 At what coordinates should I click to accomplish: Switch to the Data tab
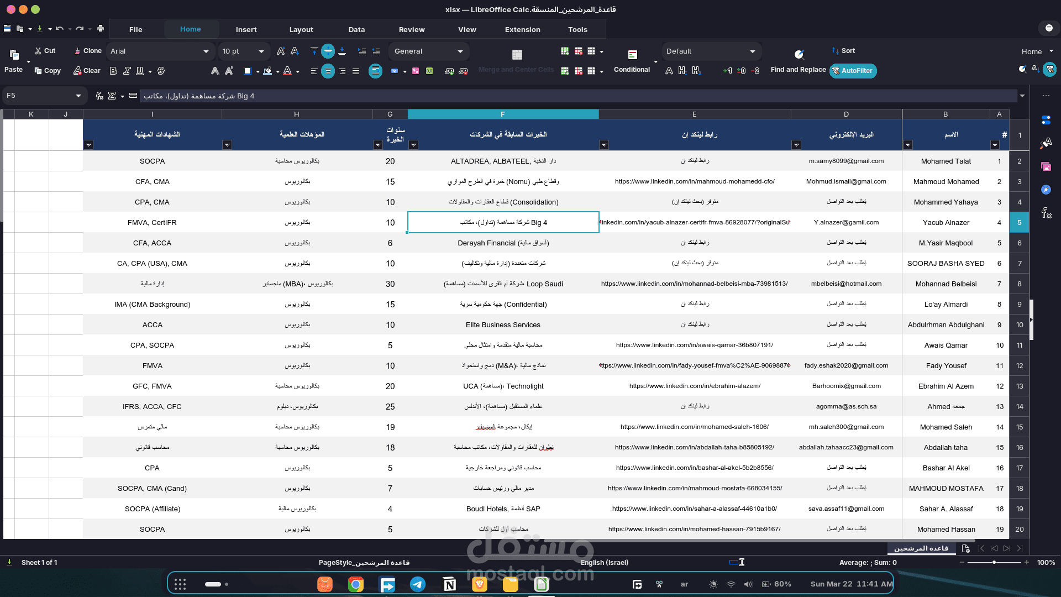(356, 29)
